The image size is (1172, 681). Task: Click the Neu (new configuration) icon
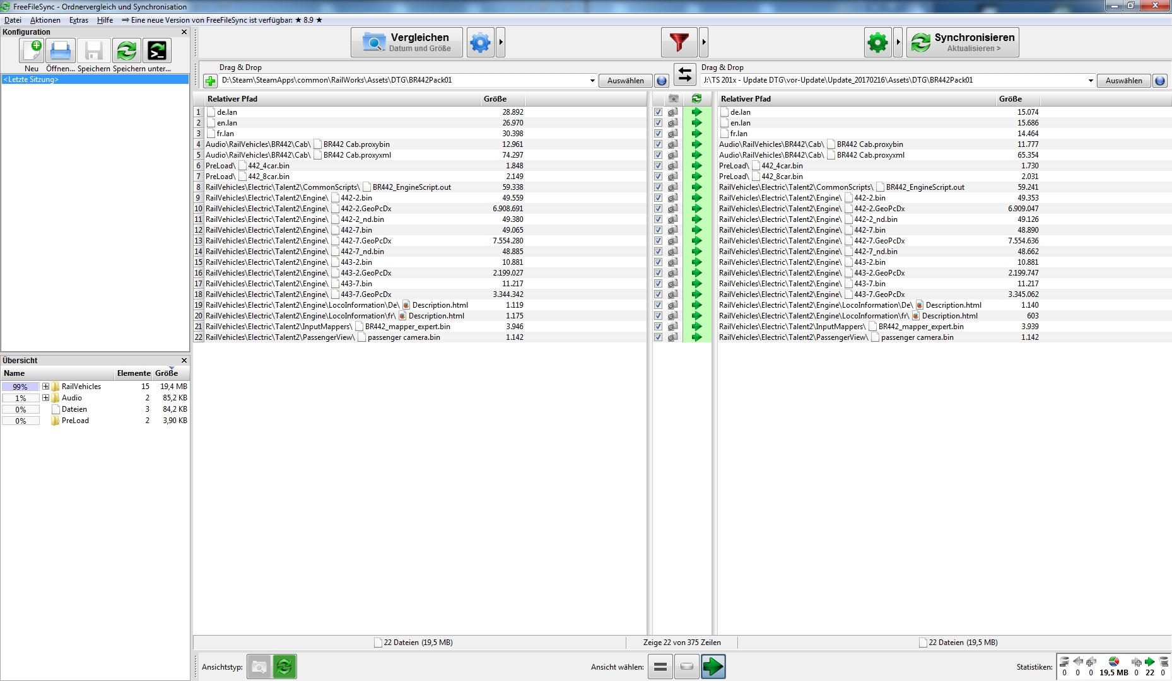point(32,50)
